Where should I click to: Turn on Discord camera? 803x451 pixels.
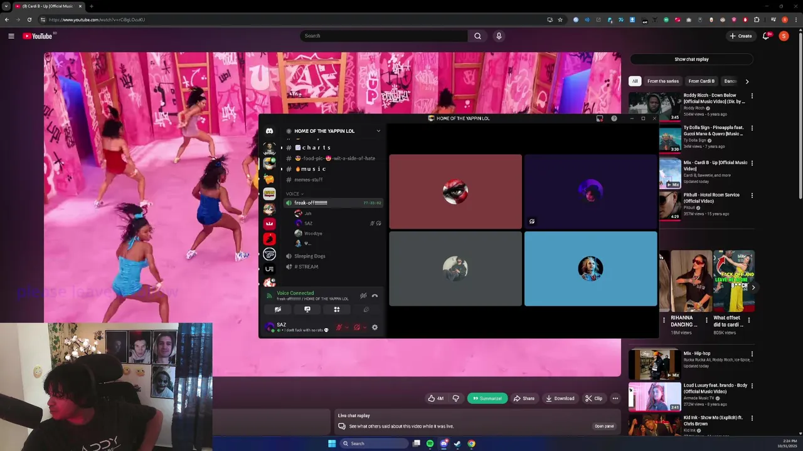point(278,309)
